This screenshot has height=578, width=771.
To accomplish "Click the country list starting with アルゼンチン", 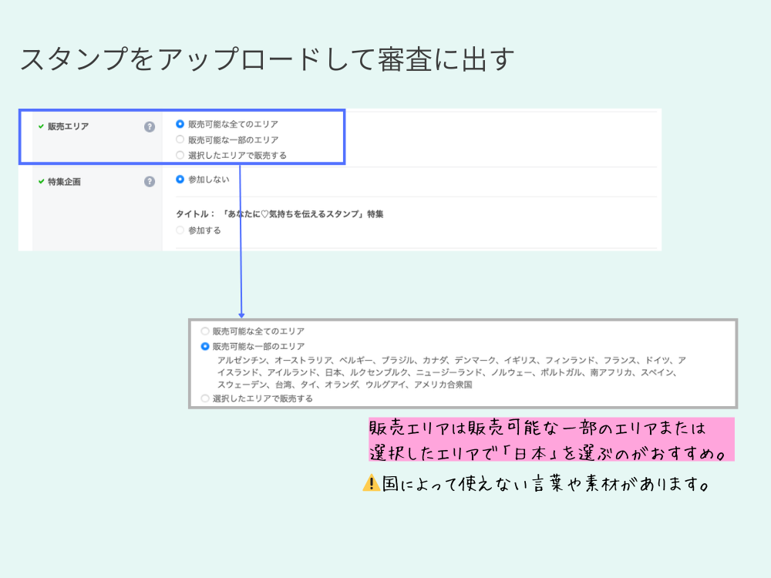I will [451, 372].
